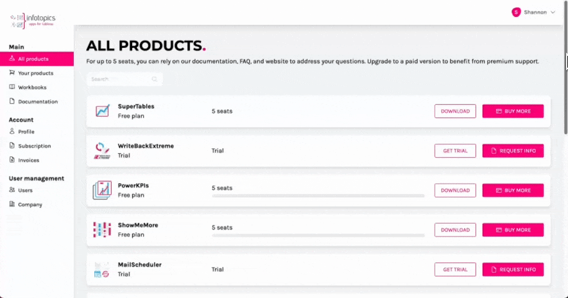
Task: Click the PowerKPIs product icon
Action: pos(102,190)
